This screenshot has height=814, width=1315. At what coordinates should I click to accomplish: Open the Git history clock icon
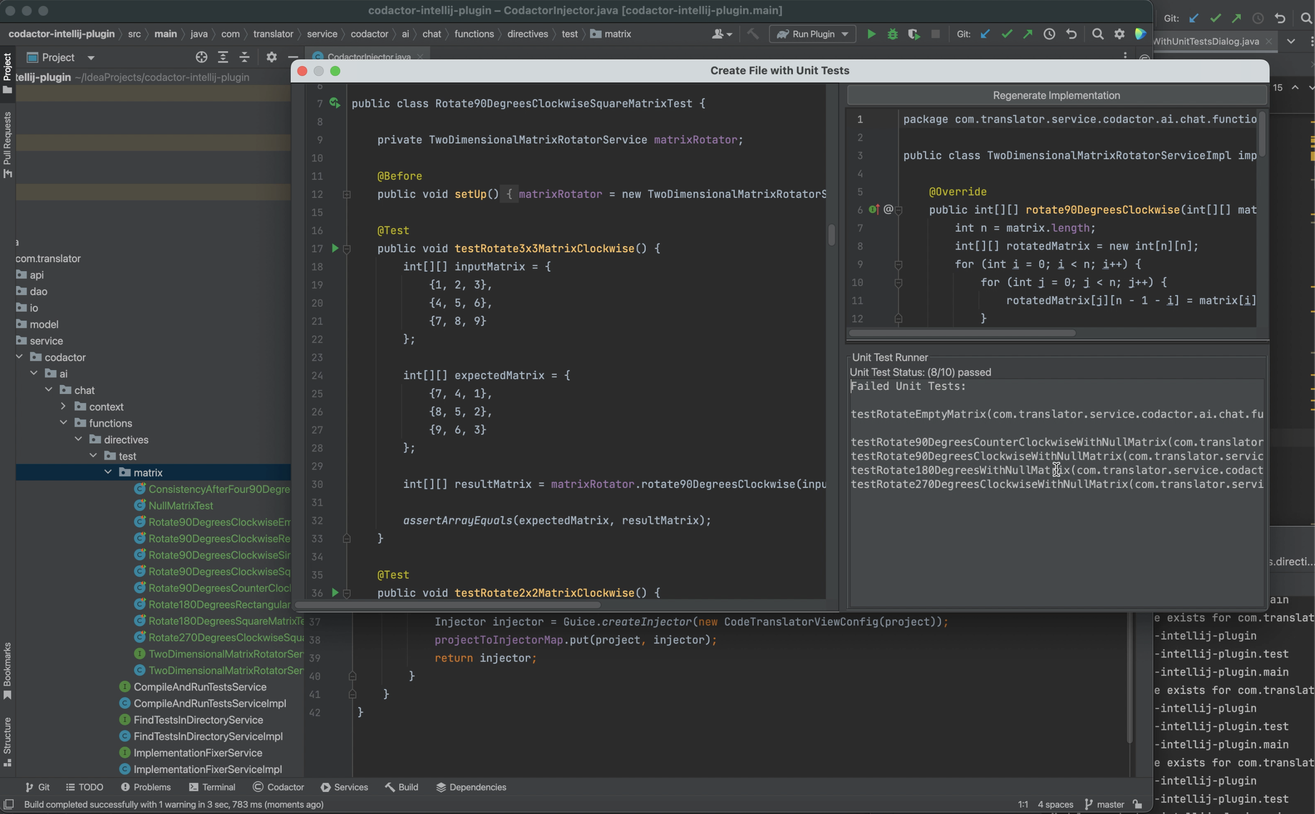point(1049,34)
